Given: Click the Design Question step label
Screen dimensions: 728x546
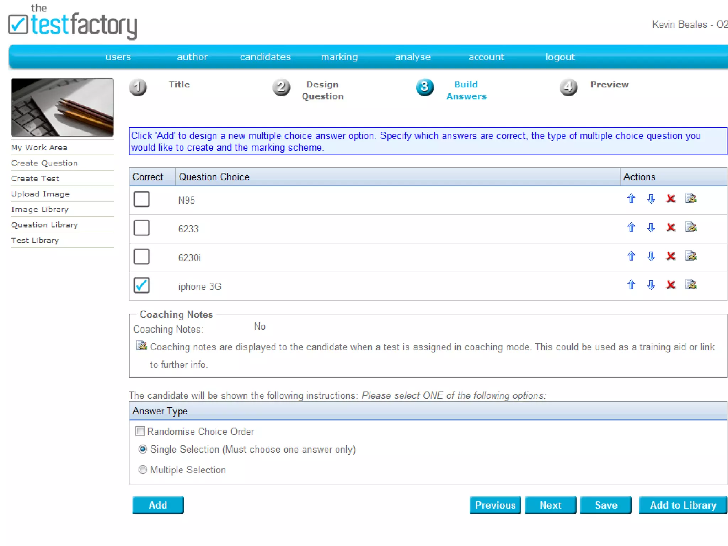Looking at the screenshot, I should [322, 90].
